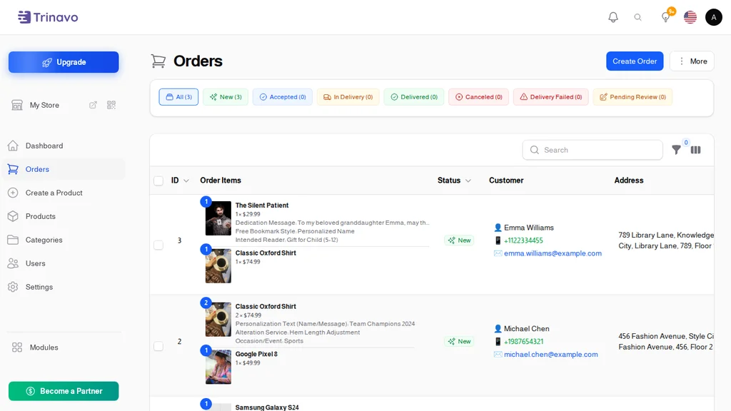The width and height of the screenshot is (731, 411).
Task: Show the My Store QR code
Action: (111, 105)
